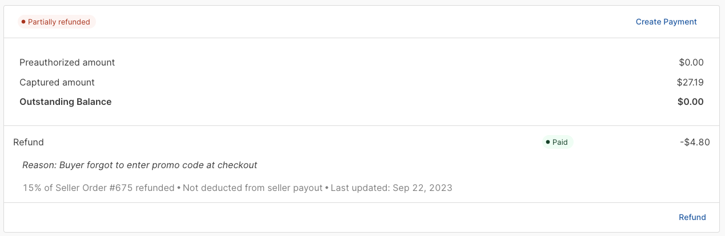Click the $27.19 captured amount value
The width and height of the screenshot is (725, 236).
coord(690,82)
